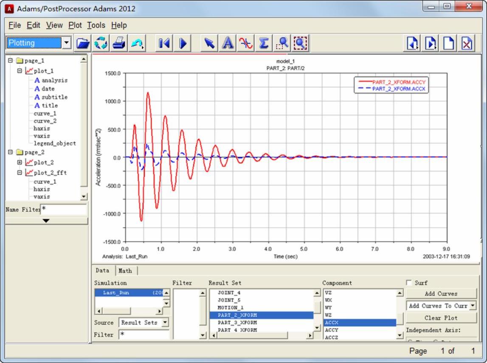The height and width of the screenshot is (363, 487).
Task: Switch to the Math tab
Action: [x=125, y=271]
